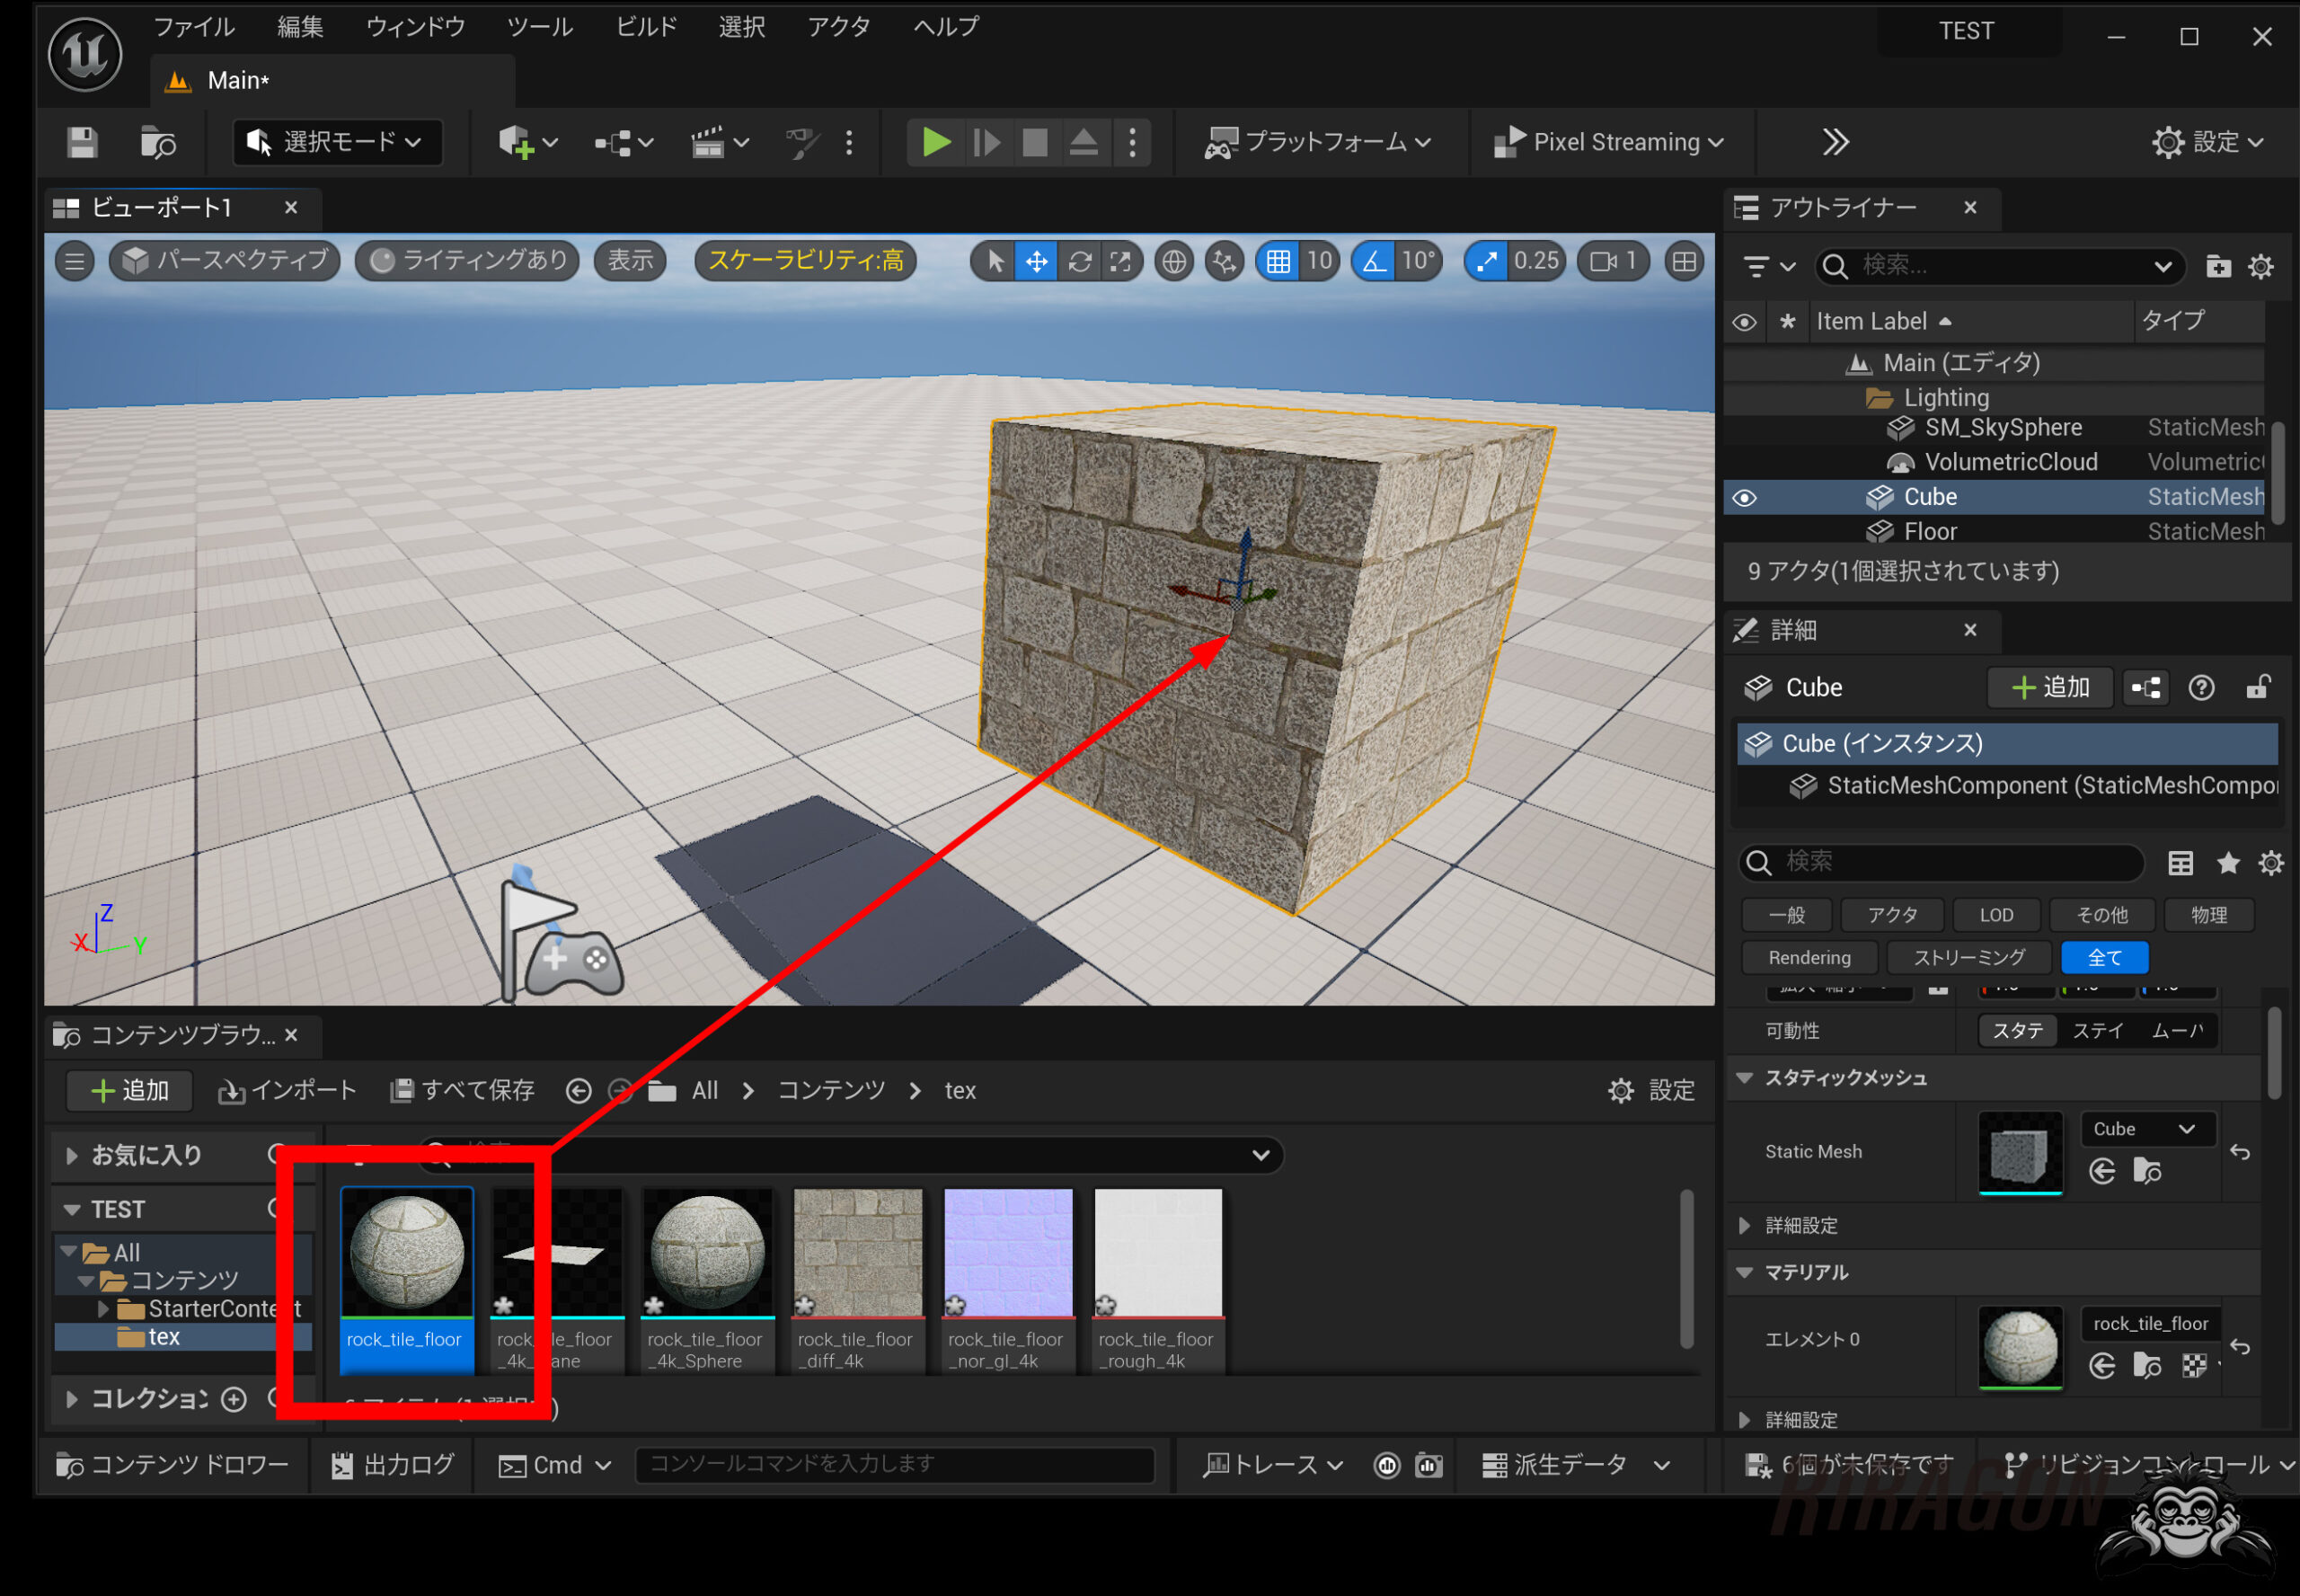Screen dimensions: 2300x1596
Task: Click the translate move gizmo tool
Action: click(x=1037, y=262)
